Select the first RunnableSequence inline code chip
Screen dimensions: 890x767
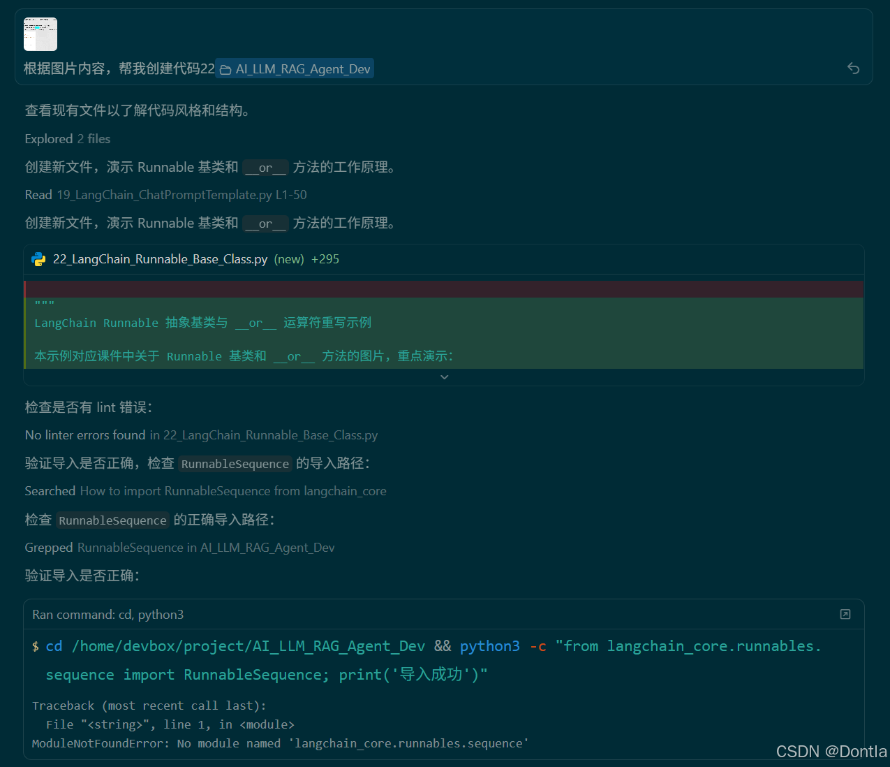point(235,464)
